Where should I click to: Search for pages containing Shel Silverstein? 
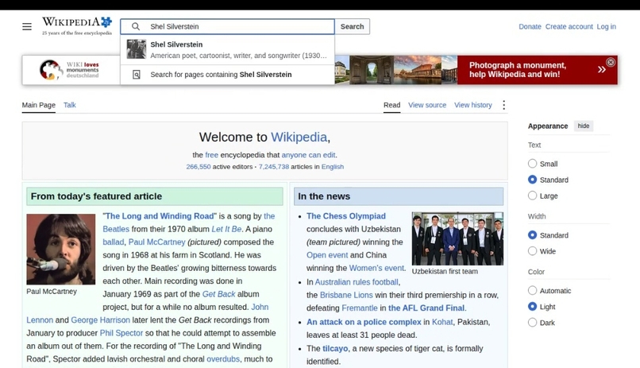pyautogui.click(x=227, y=75)
